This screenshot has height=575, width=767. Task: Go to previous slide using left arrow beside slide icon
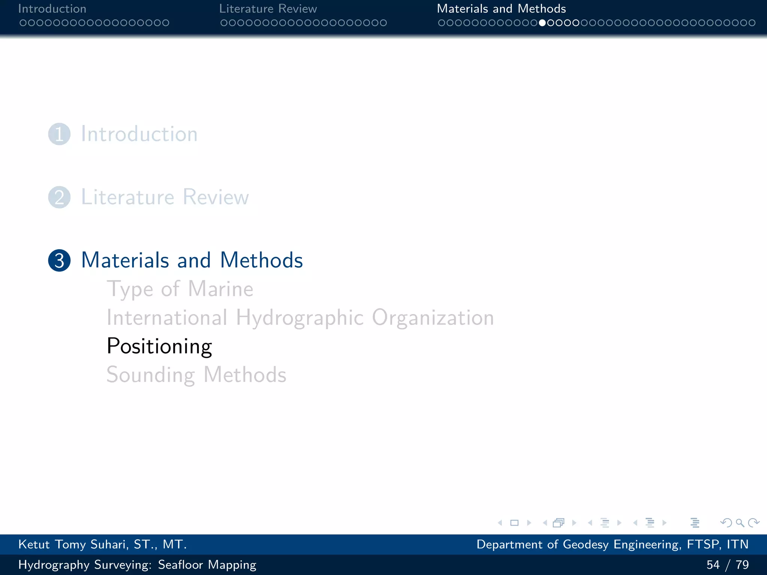point(500,523)
